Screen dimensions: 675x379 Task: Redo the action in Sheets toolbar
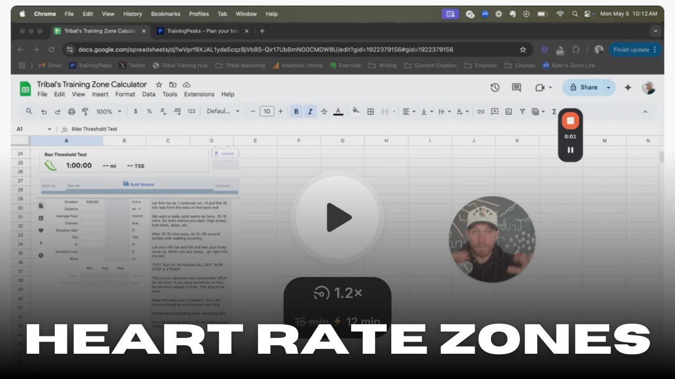57,111
